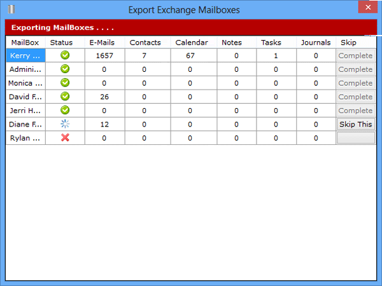The width and height of the screenshot is (382, 286).
Task: Click the Complete button in Monica row
Action: point(356,83)
